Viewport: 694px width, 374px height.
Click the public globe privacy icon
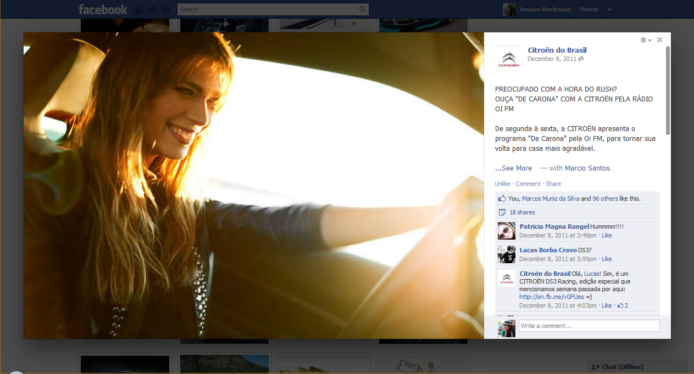(581, 59)
